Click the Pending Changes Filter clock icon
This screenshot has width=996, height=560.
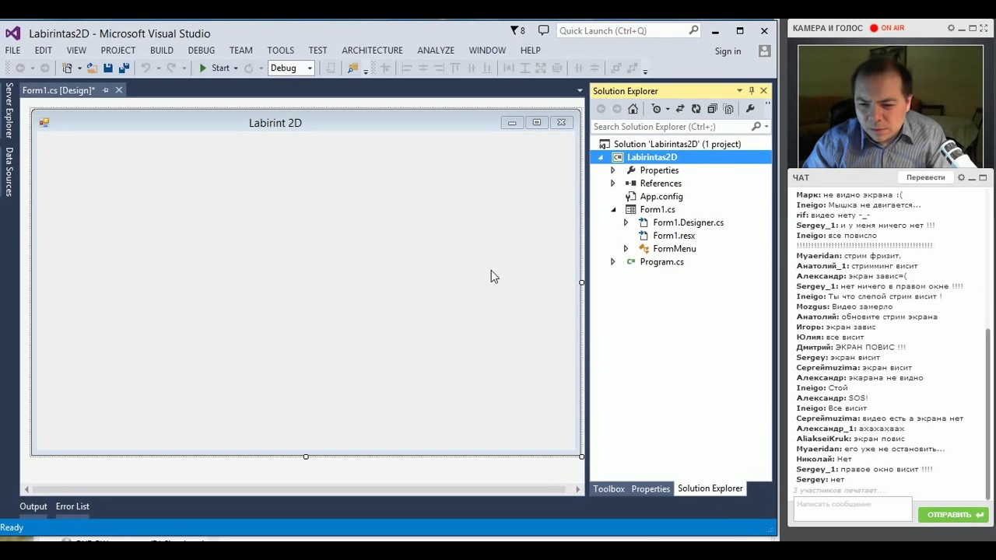[x=656, y=109]
